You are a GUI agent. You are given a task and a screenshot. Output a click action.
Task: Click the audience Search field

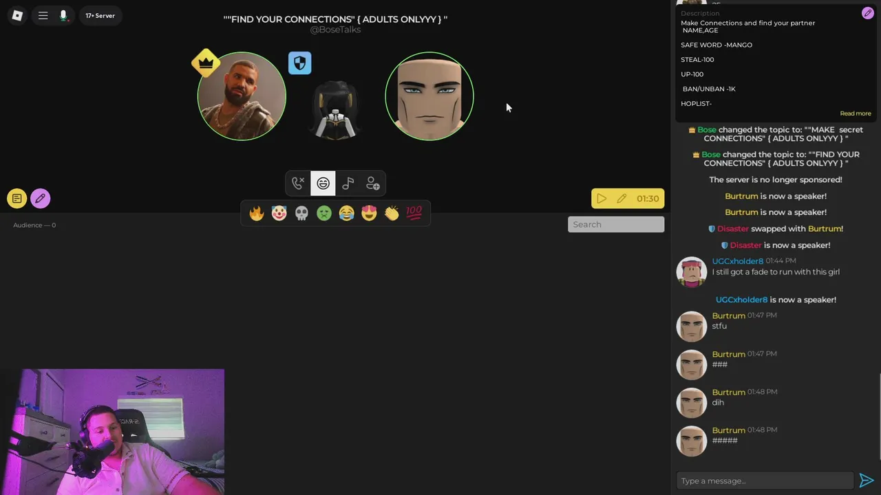[x=616, y=224]
